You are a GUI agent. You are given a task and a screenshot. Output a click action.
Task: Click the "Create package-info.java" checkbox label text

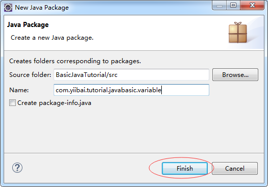tap(54, 103)
